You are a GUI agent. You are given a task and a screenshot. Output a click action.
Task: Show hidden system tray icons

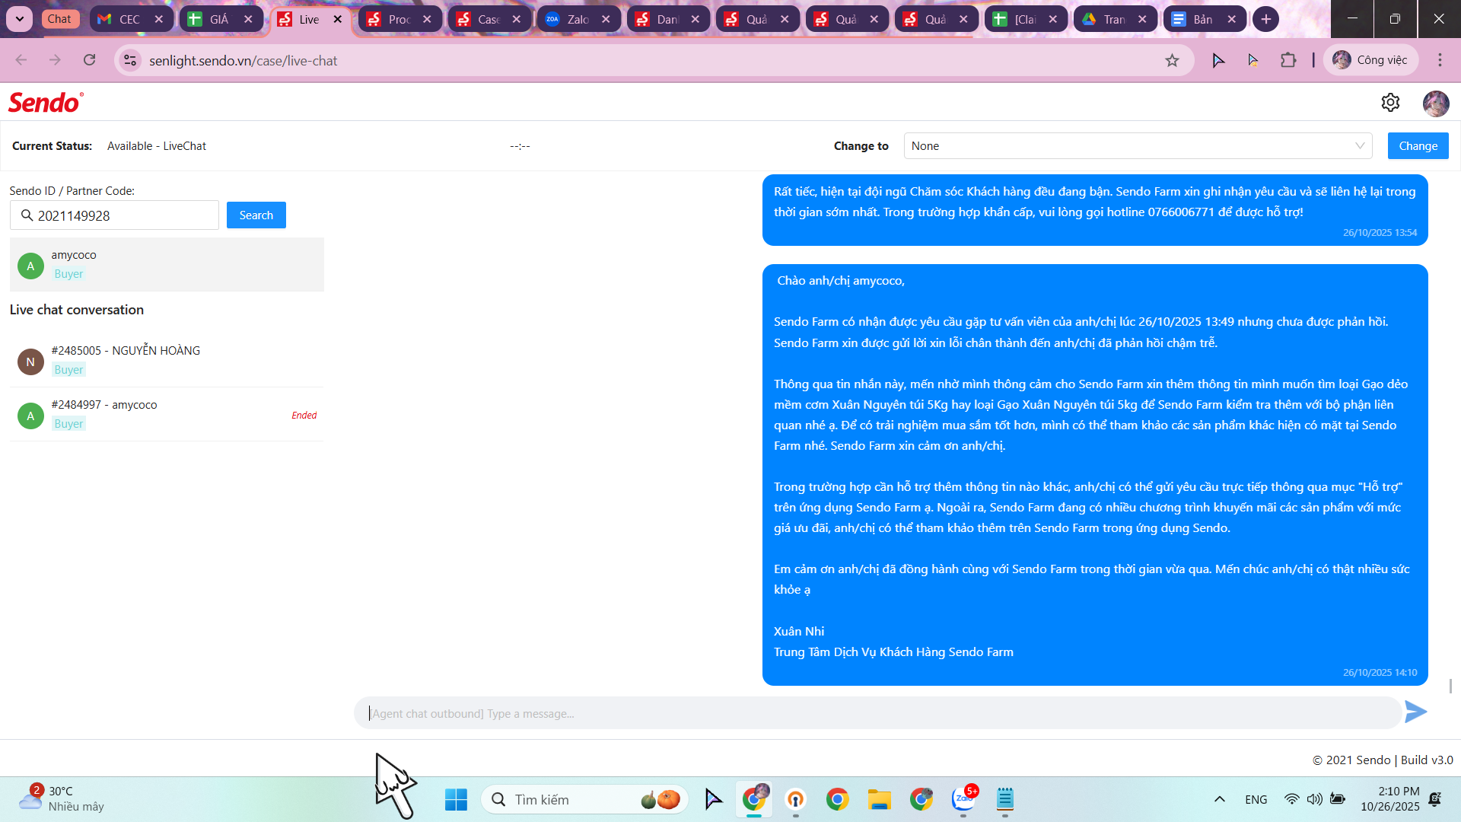1219,799
